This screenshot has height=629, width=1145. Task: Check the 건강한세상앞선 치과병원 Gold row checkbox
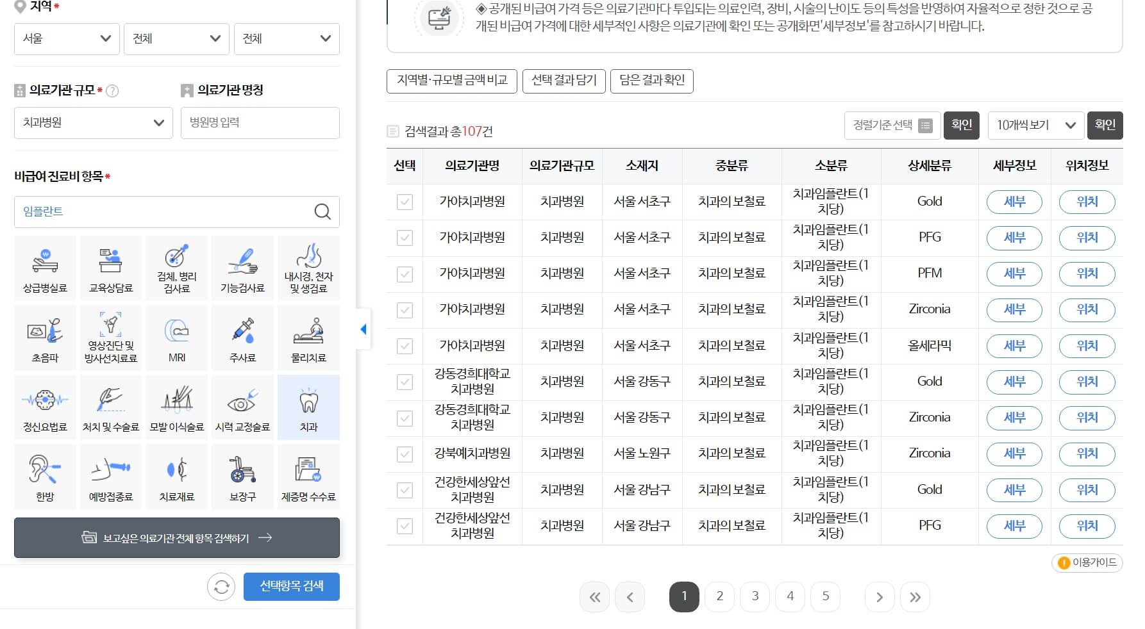[x=405, y=490]
